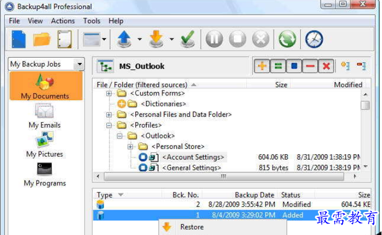This screenshot has height=235, width=382.
Task: Sort by File / Folder column header
Action: tap(170, 85)
